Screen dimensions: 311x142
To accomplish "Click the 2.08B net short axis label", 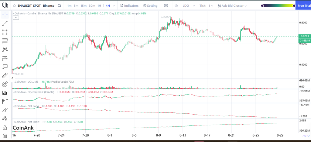I will [303, 120].
